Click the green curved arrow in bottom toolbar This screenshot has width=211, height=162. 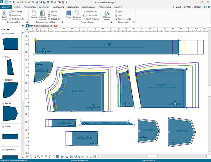[x=50, y=157]
